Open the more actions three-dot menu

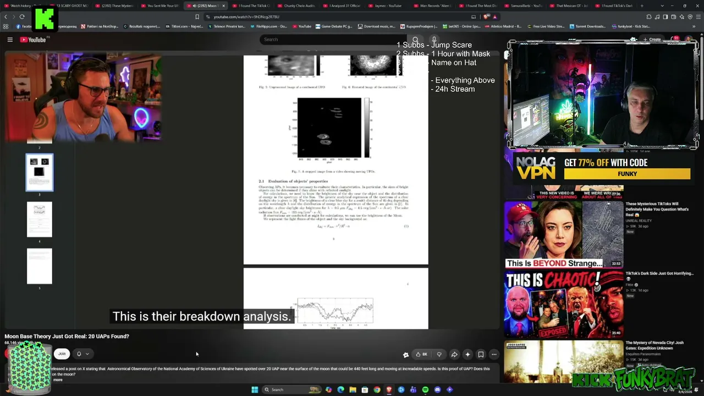pos(494,355)
